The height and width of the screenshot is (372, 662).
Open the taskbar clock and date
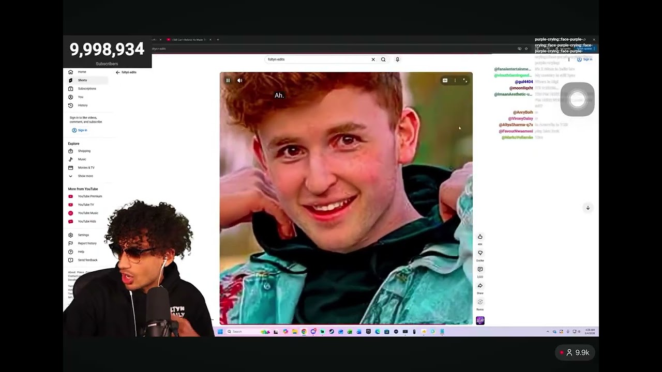coord(590,332)
